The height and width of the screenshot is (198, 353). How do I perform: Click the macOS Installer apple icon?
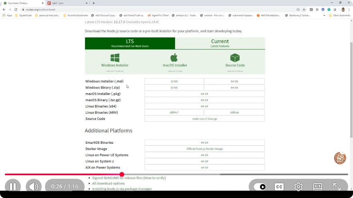pyautogui.click(x=174, y=58)
